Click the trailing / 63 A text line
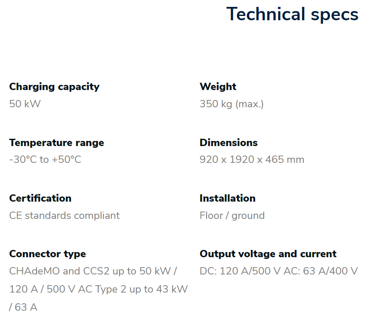This screenshot has width=378, height=321. coord(23,307)
